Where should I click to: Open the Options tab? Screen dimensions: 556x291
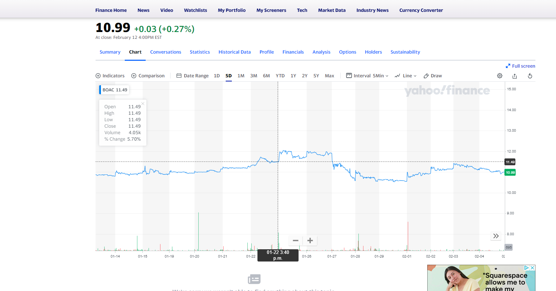point(348,52)
